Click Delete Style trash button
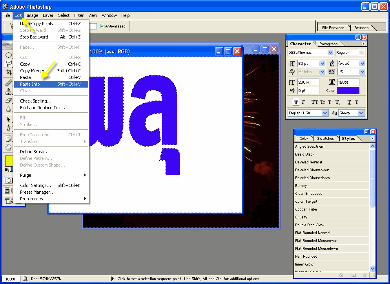 (364, 275)
